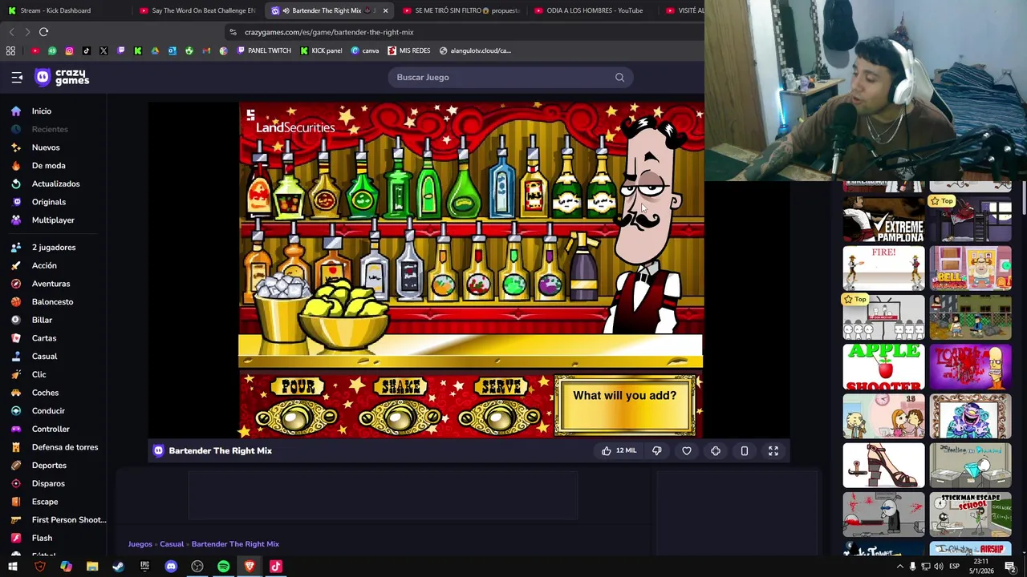Click Juegos breadcrumb link
Viewport: 1027px width, 577px height.
[x=140, y=544]
